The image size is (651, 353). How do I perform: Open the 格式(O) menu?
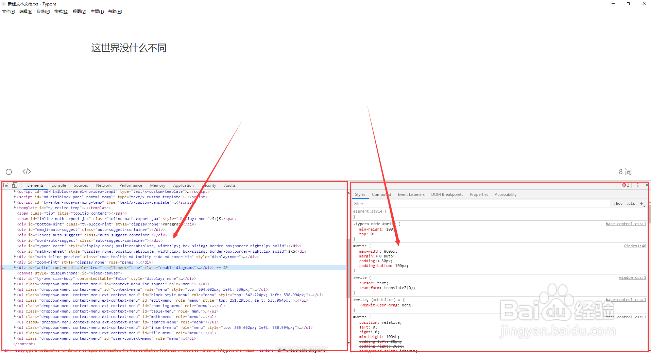[61, 12]
